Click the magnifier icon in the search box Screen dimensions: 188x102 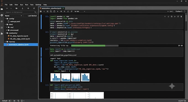(x=35, y=12)
